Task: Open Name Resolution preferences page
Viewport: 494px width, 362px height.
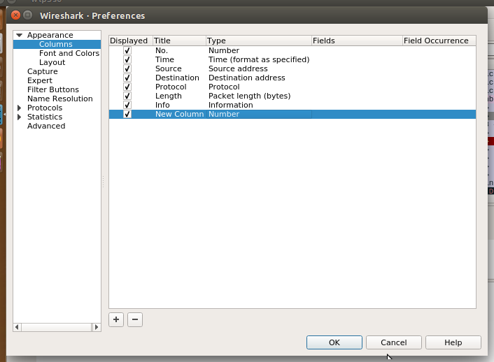Action: coord(60,99)
